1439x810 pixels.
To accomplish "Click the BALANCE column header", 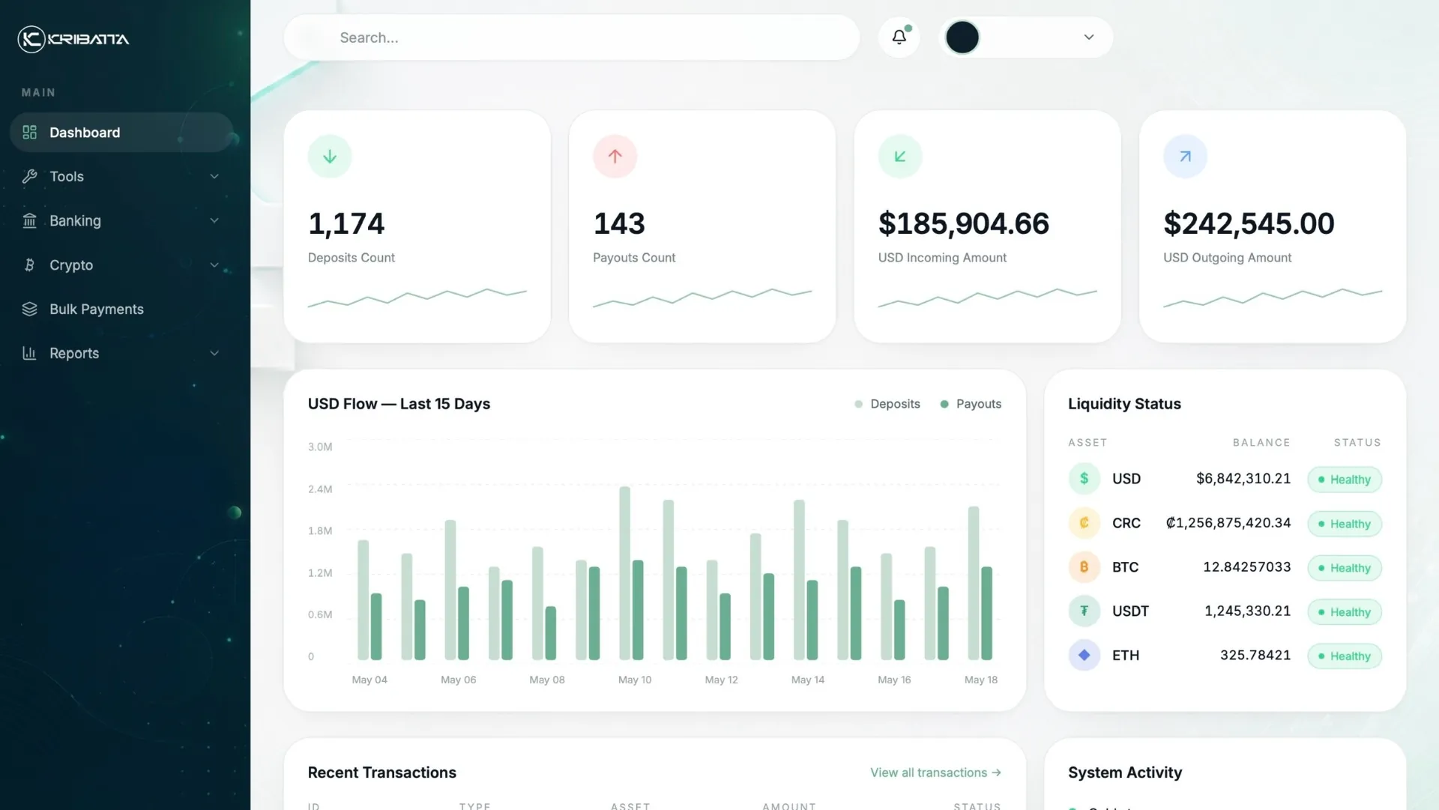I will (x=1261, y=443).
